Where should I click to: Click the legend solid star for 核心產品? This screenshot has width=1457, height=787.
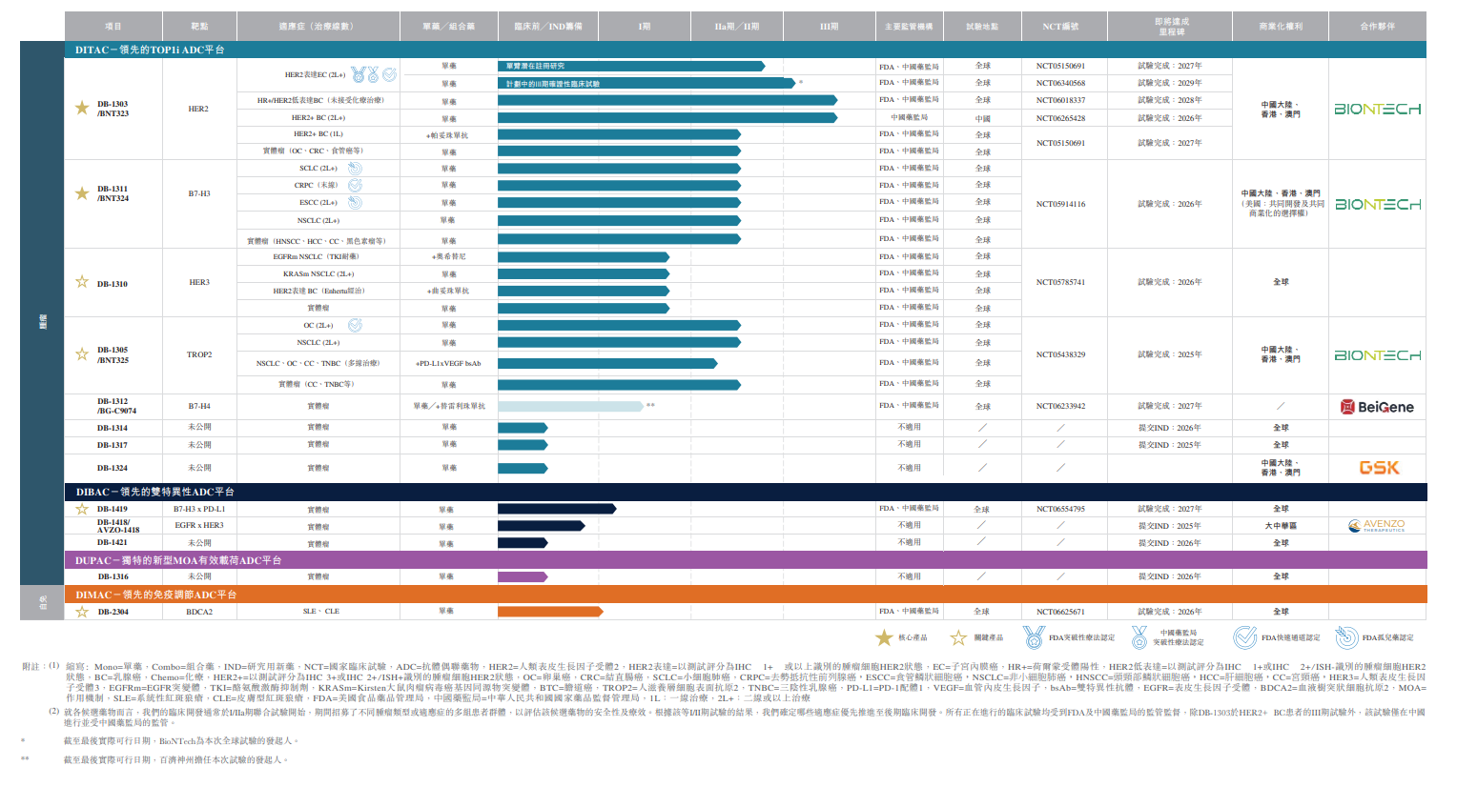coord(884,637)
